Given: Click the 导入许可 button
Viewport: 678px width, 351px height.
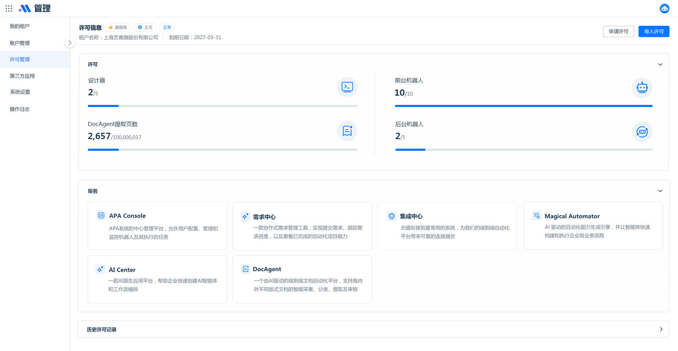Looking at the screenshot, I should (x=654, y=31).
